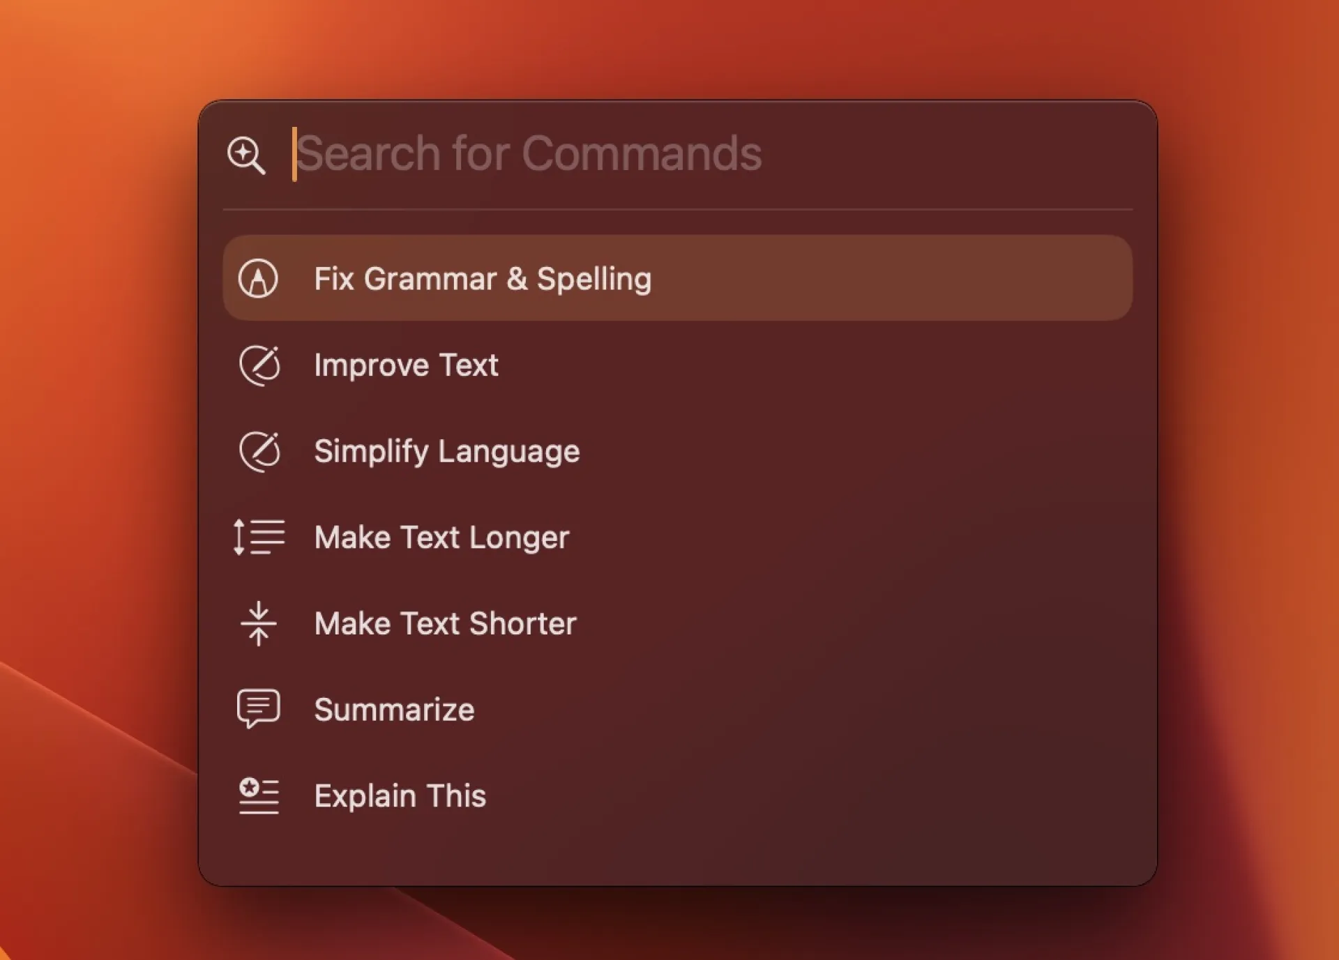Click the divider line under the search field
1339x960 pixels.
[676, 209]
